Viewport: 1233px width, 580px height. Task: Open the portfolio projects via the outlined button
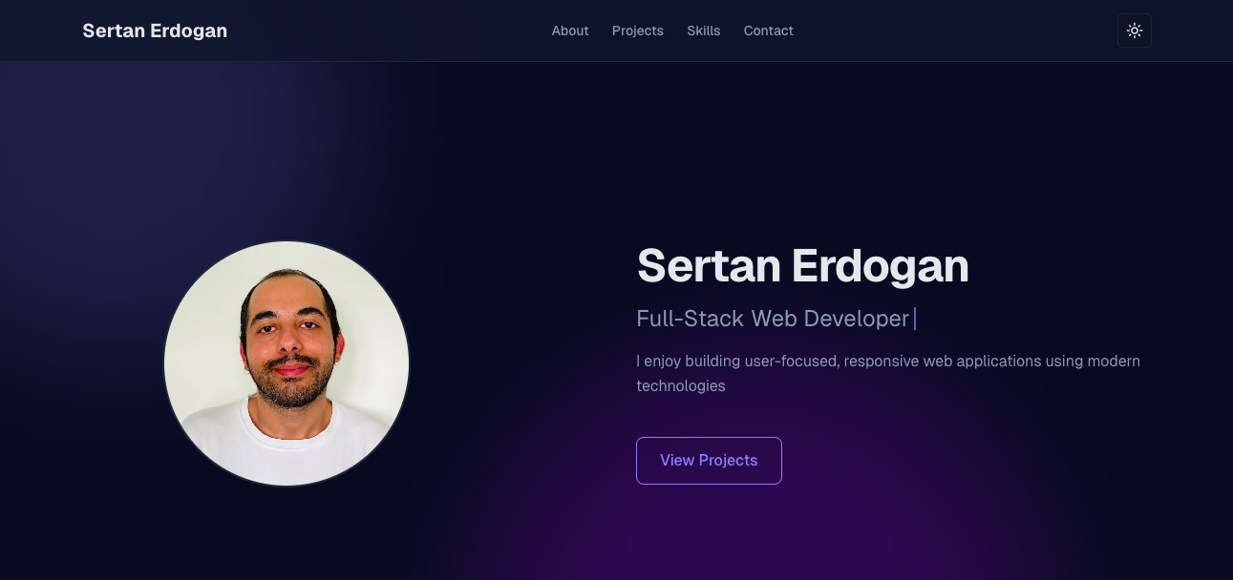[709, 461]
